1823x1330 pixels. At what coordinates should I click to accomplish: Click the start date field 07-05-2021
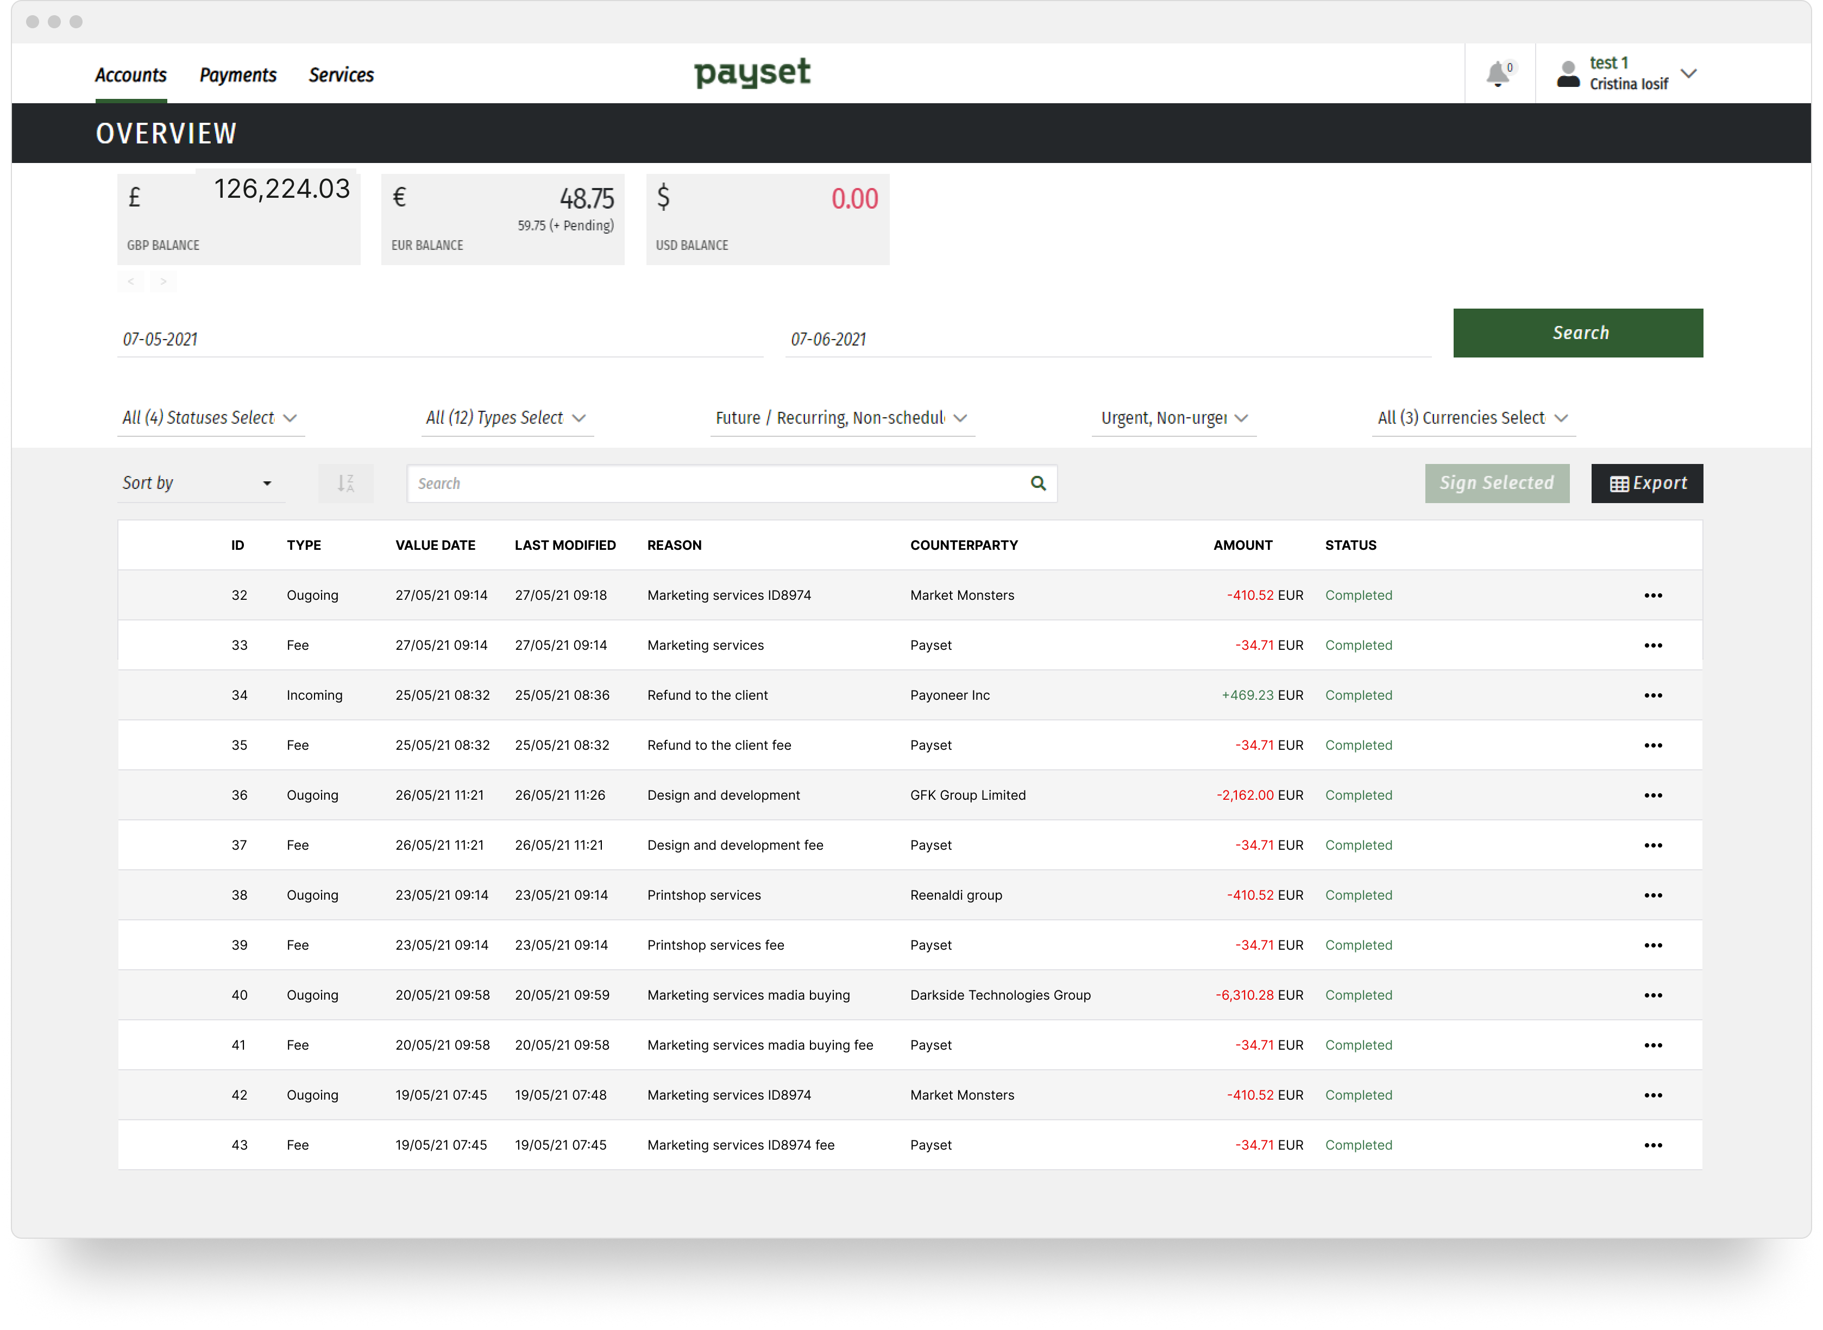pyautogui.click(x=439, y=339)
